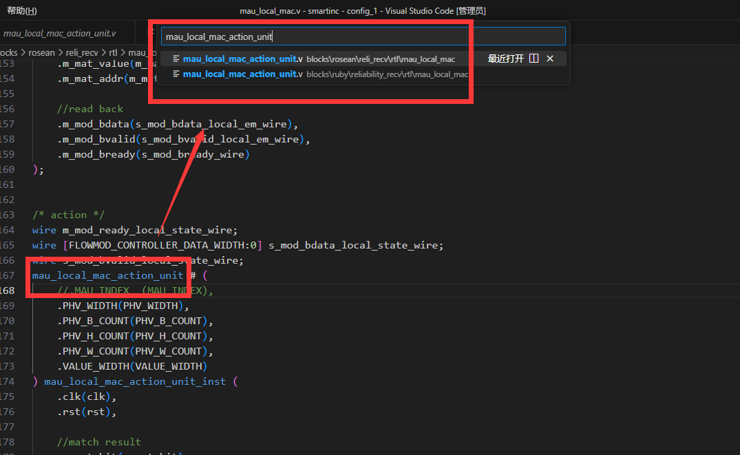Click the '.PHV_B_COUNT(PHV_B_COUNT),' parameter line

[135, 321]
